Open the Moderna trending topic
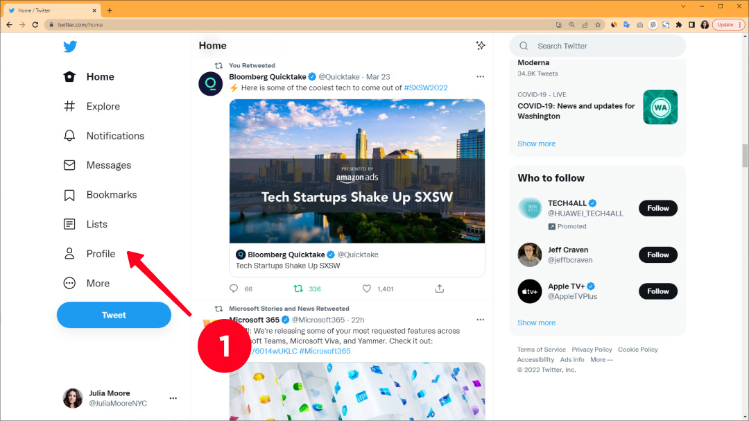The image size is (749, 421). [x=533, y=62]
